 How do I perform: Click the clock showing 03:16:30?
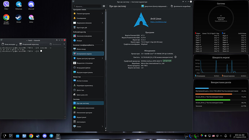pyautogui.click(x=240, y=135)
